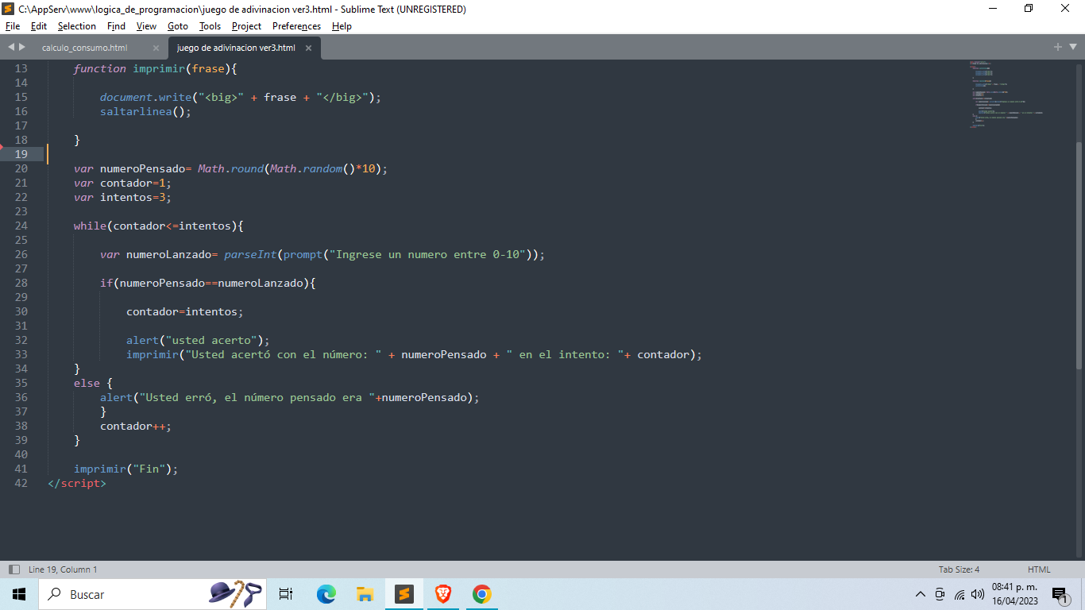Screen dimensions: 1085x610
Task: Go to previous tab with left arrow
Action: click(x=11, y=48)
